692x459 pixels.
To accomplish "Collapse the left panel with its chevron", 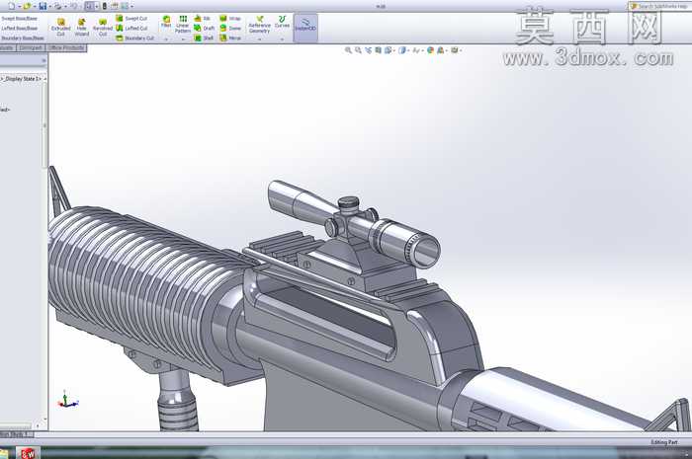I will tap(43, 60).
